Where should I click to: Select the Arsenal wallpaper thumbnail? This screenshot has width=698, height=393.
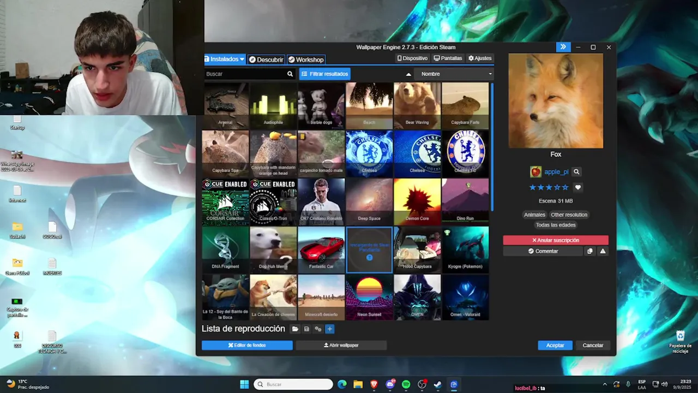(x=226, y=105)
